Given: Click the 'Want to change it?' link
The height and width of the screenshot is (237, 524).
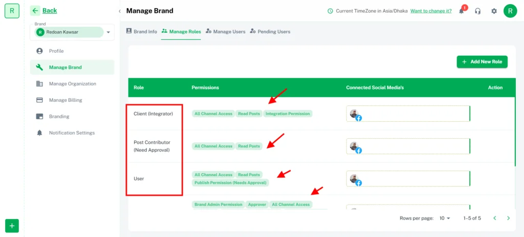Looking at the screenshot, I should coord(431,11).
